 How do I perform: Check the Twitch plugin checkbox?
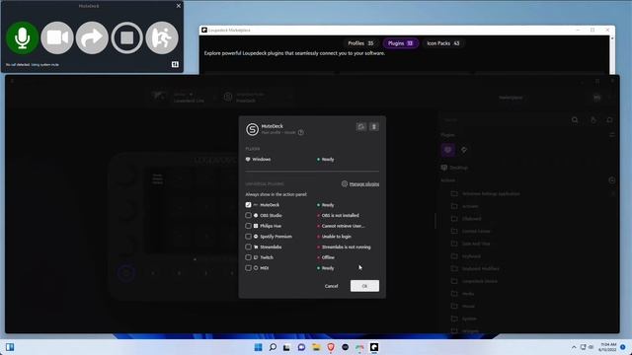[x=248, y=257]
